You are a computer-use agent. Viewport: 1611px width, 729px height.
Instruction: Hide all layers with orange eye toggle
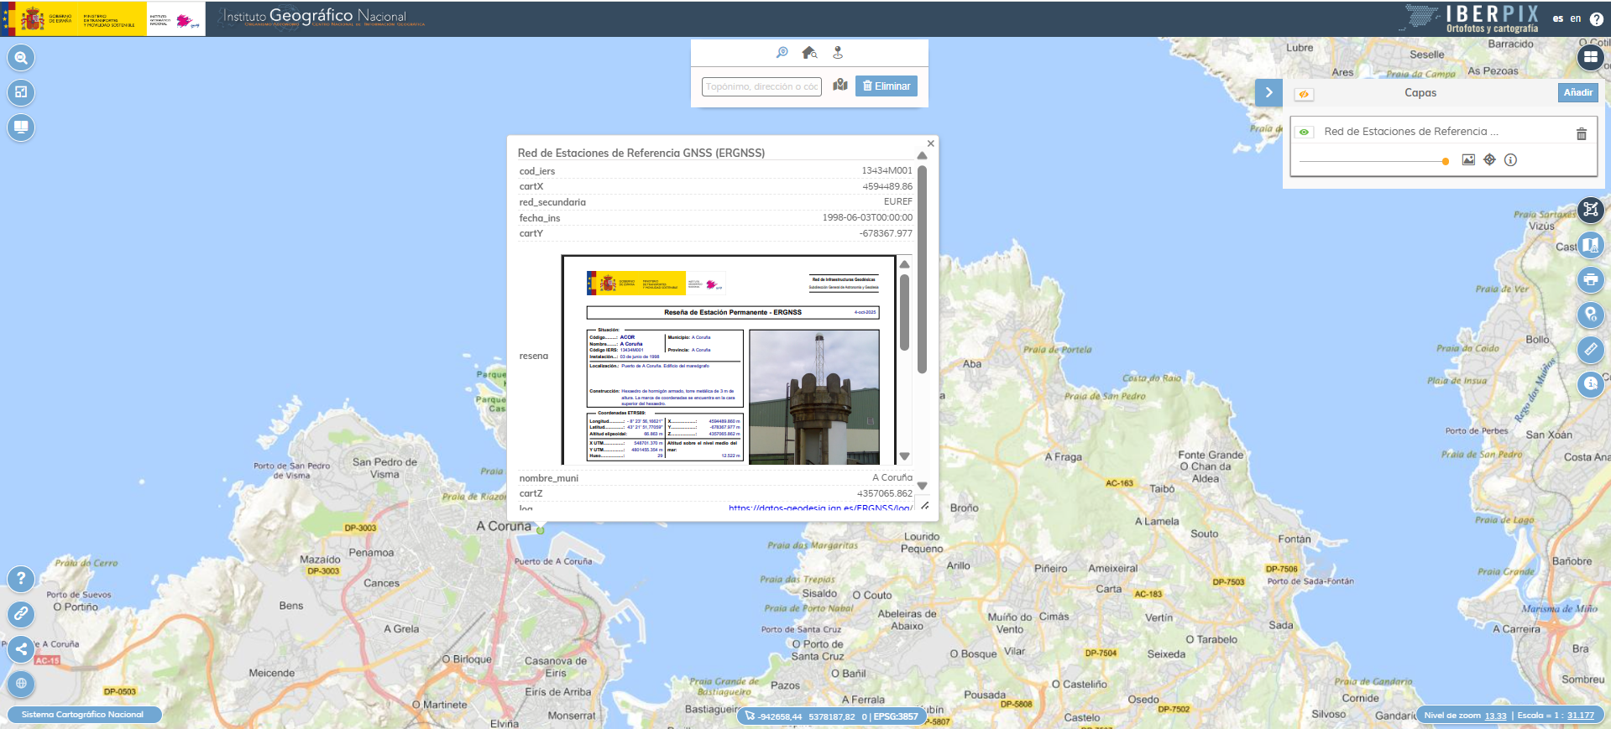1304,94
